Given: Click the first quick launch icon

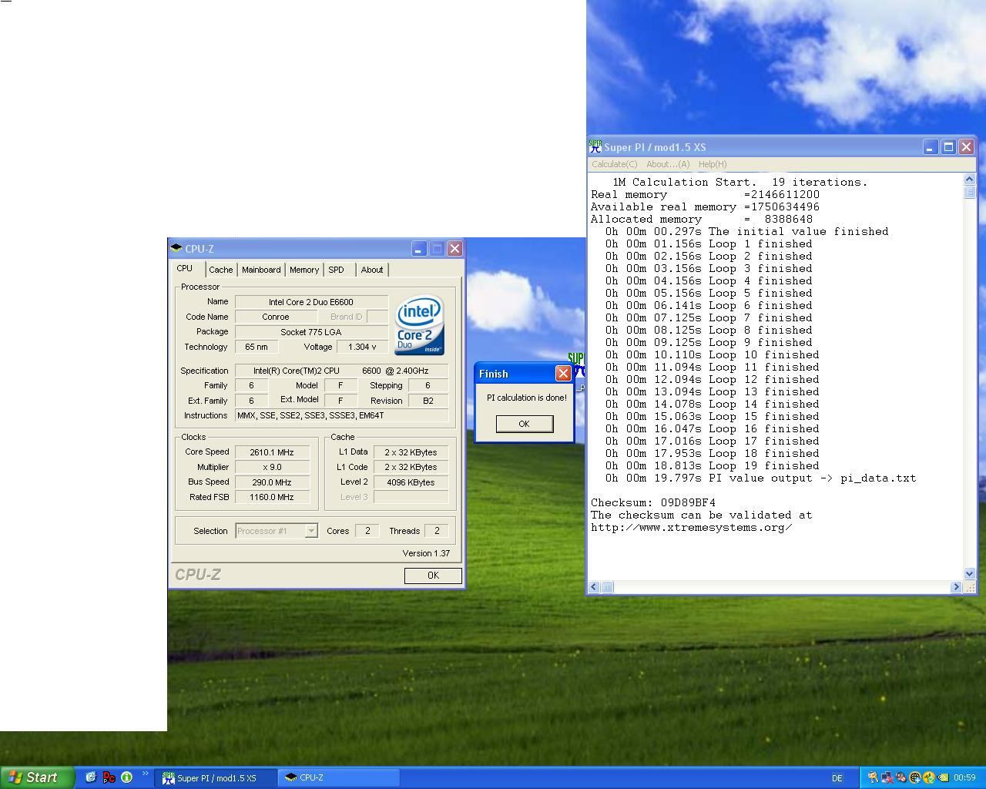Looking at the screenshot, I should (90, 777).
